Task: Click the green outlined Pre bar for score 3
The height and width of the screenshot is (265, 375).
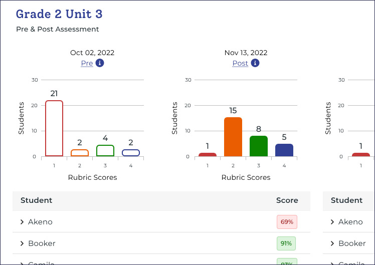Action: (x=105, y=151)
